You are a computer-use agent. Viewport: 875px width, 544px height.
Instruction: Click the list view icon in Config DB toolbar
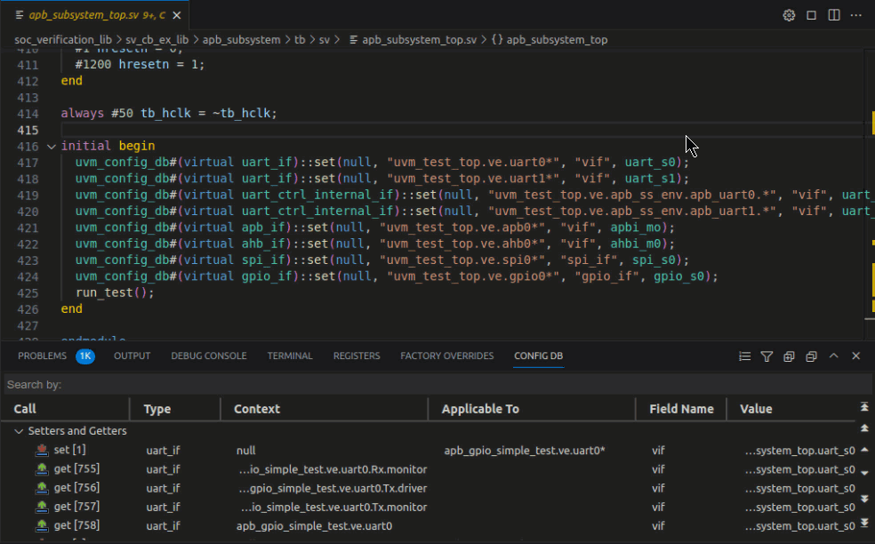pyautogui.click(x=744, y=356)
